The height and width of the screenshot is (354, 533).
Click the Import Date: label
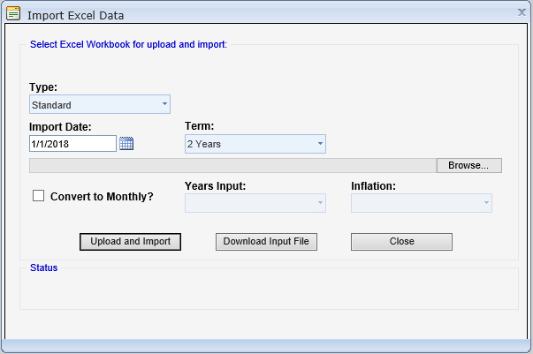tap(60, 126)
